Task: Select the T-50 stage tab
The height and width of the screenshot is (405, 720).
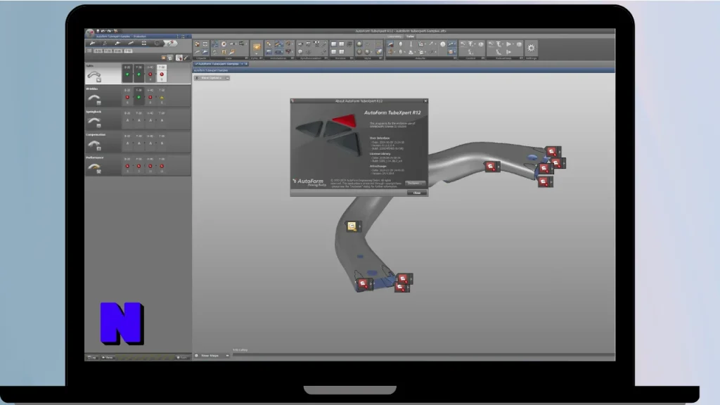Action: point(128,51)
